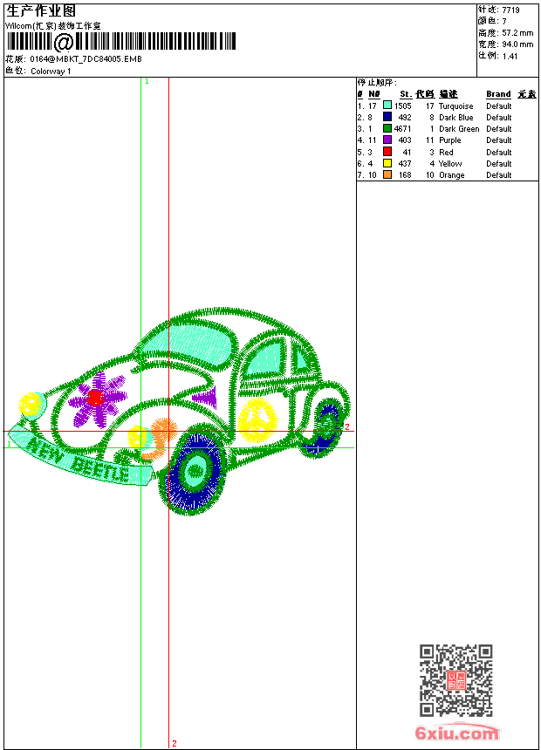Screen dimensions: 541x750
Task: Click the 'Colorway 1' label
Action: pos(51,72)
